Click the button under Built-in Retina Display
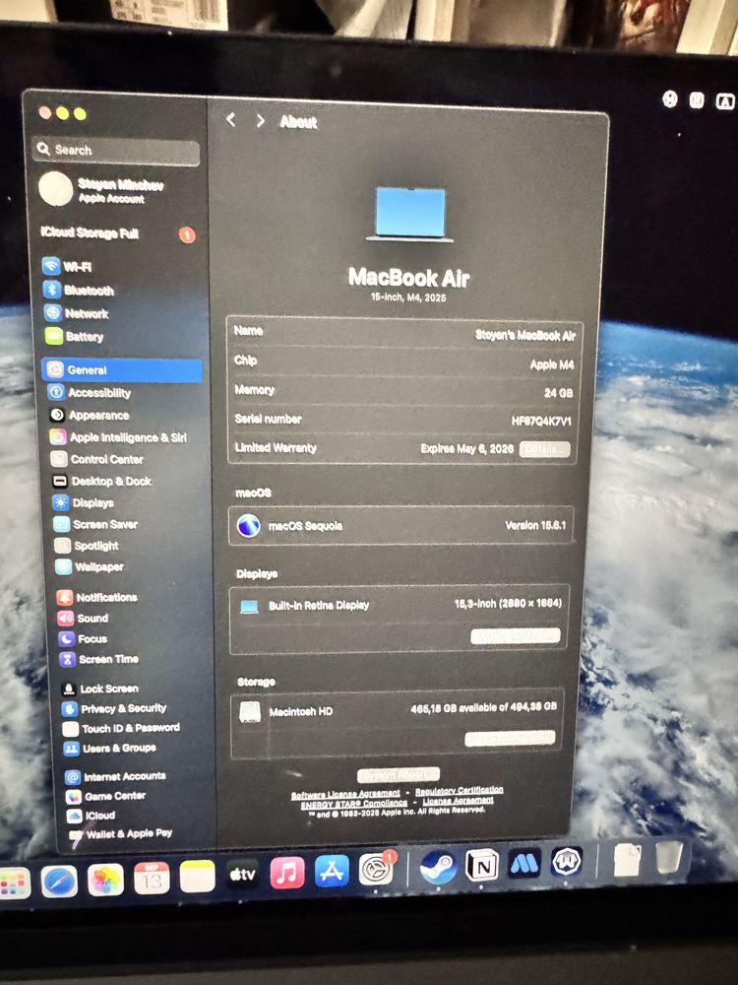The image size is (738, 985). (516, 636)
